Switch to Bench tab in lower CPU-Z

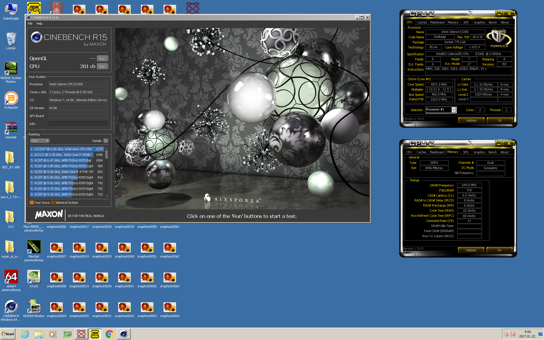point(493,152)
